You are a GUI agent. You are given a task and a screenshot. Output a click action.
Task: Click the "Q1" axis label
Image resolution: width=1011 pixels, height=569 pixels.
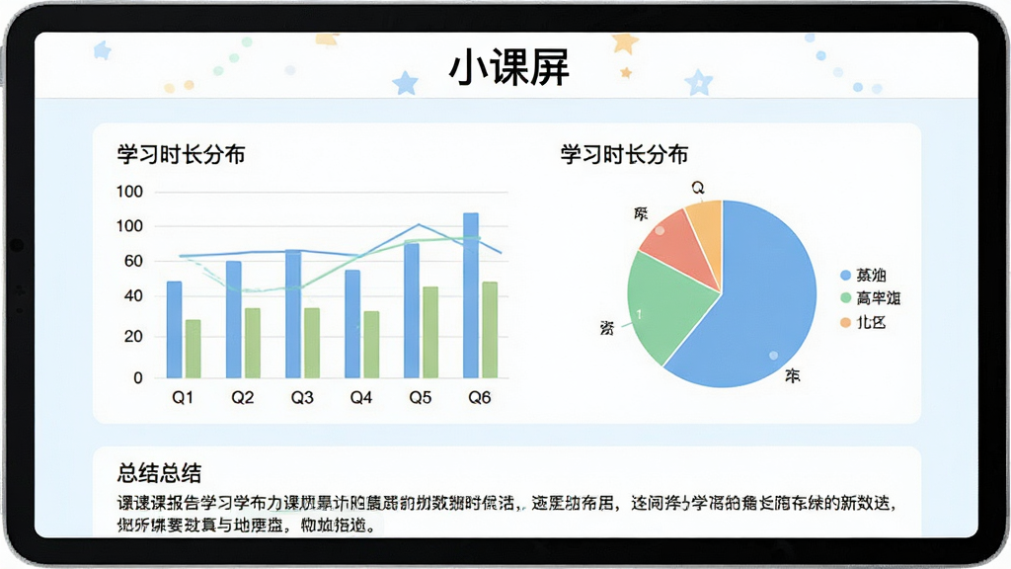(183, 397)
